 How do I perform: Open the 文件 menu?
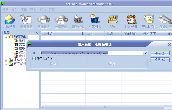click(x=15, y=10)
